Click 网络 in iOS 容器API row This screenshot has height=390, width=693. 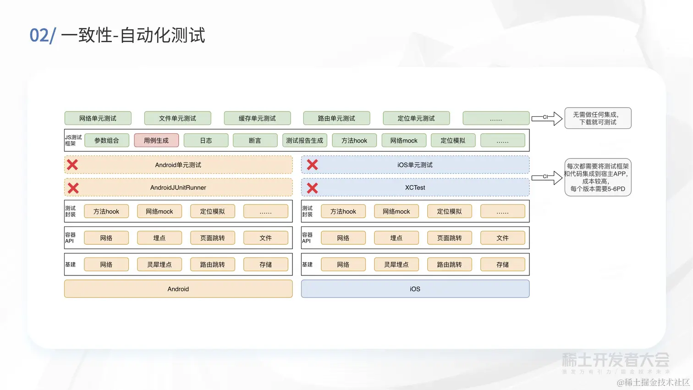coord(343,238)
